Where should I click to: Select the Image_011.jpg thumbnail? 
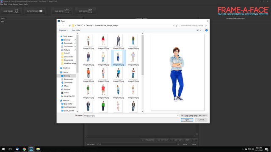[118, 75]
